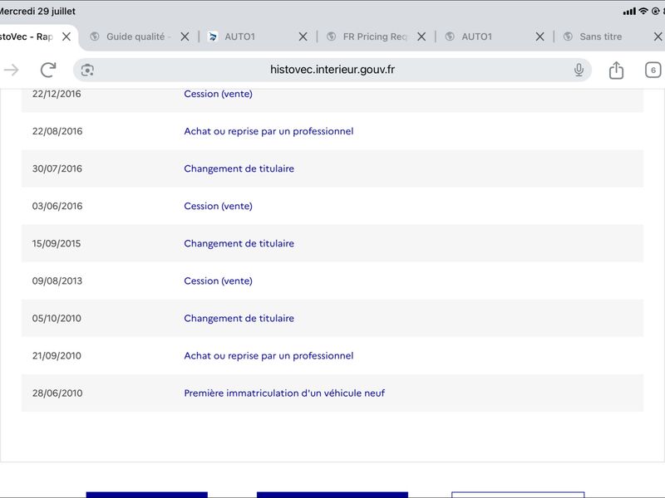Select the date 22/12/2016

click(57, 94)
